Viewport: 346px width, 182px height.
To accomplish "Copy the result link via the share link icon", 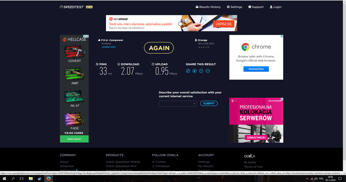I will coord(188,71).
